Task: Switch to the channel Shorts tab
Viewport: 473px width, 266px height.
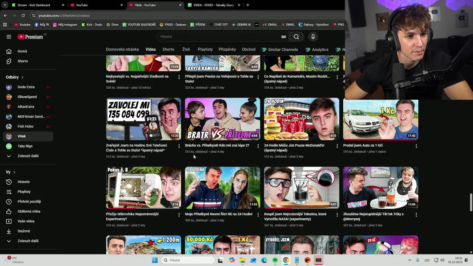Action: (x=168, y=50)
